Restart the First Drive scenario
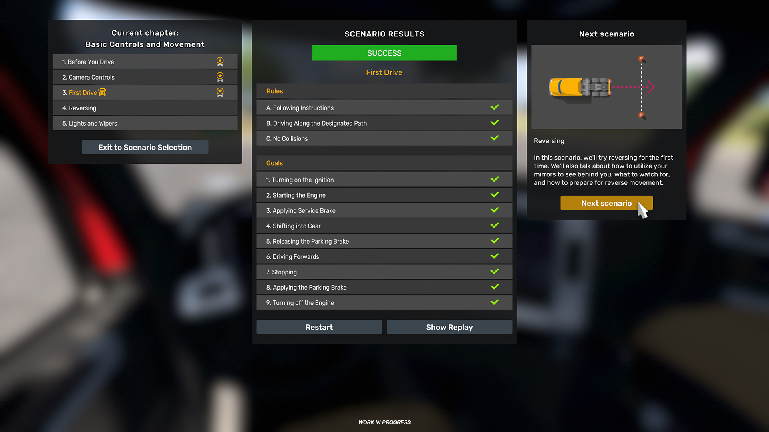 click(319, 327)
